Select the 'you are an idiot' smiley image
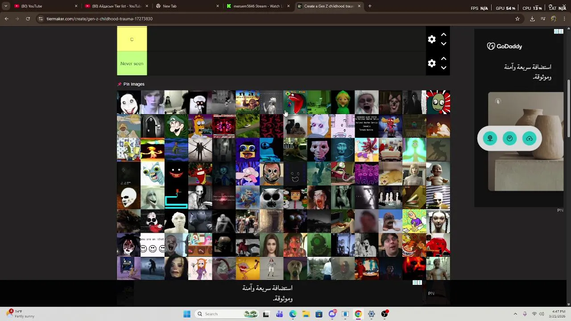Screen dimensions: 571x321 [153, 245]
